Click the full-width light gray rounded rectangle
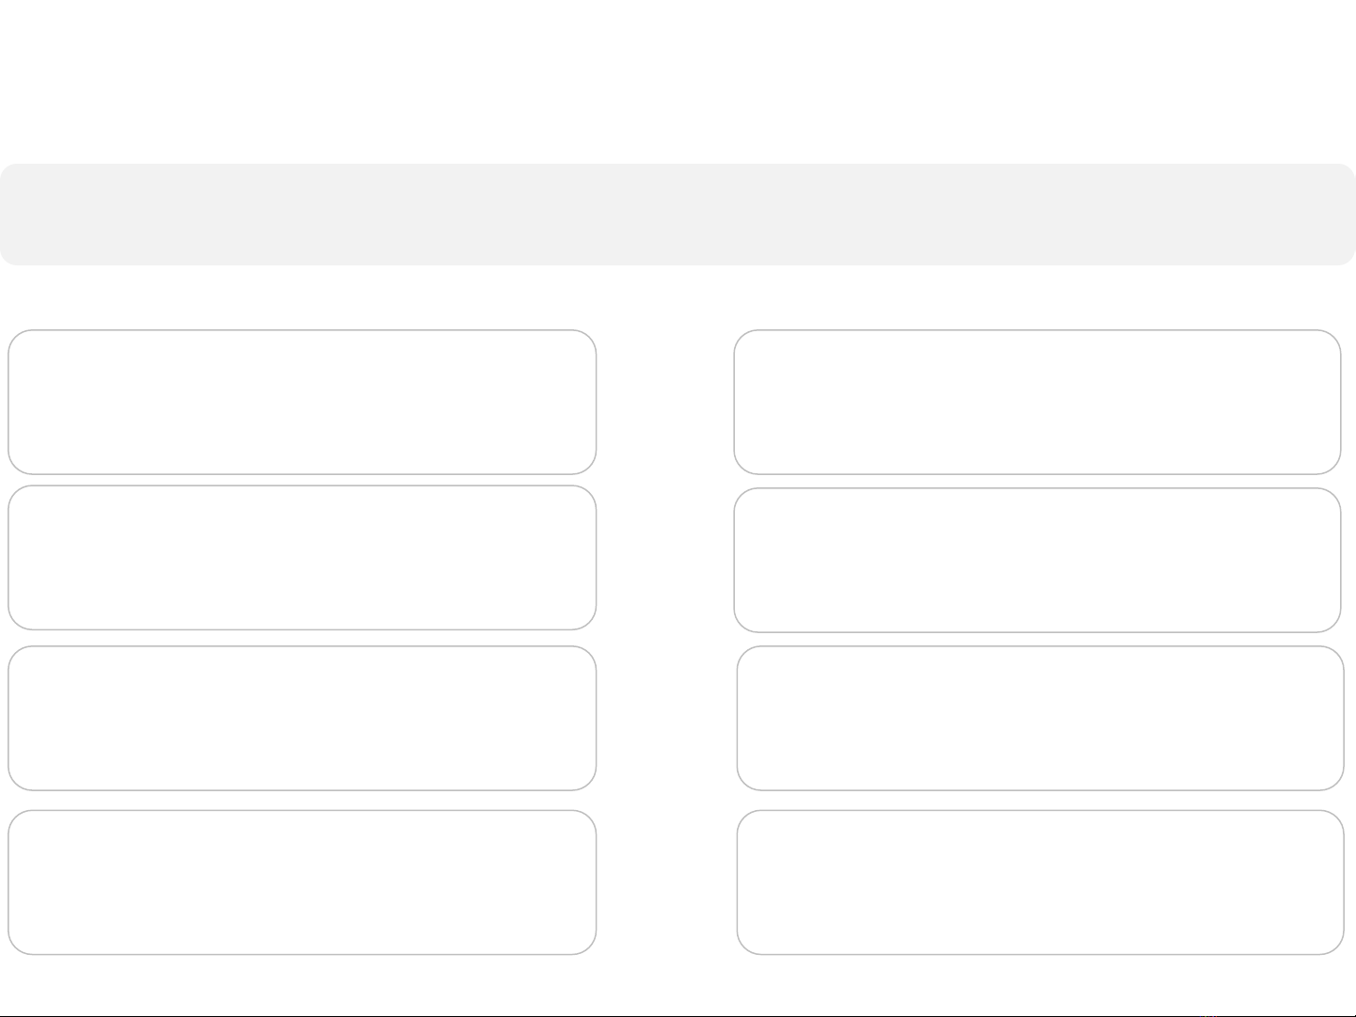This screenshot has width=1356, height=1017. click(678, 215)
